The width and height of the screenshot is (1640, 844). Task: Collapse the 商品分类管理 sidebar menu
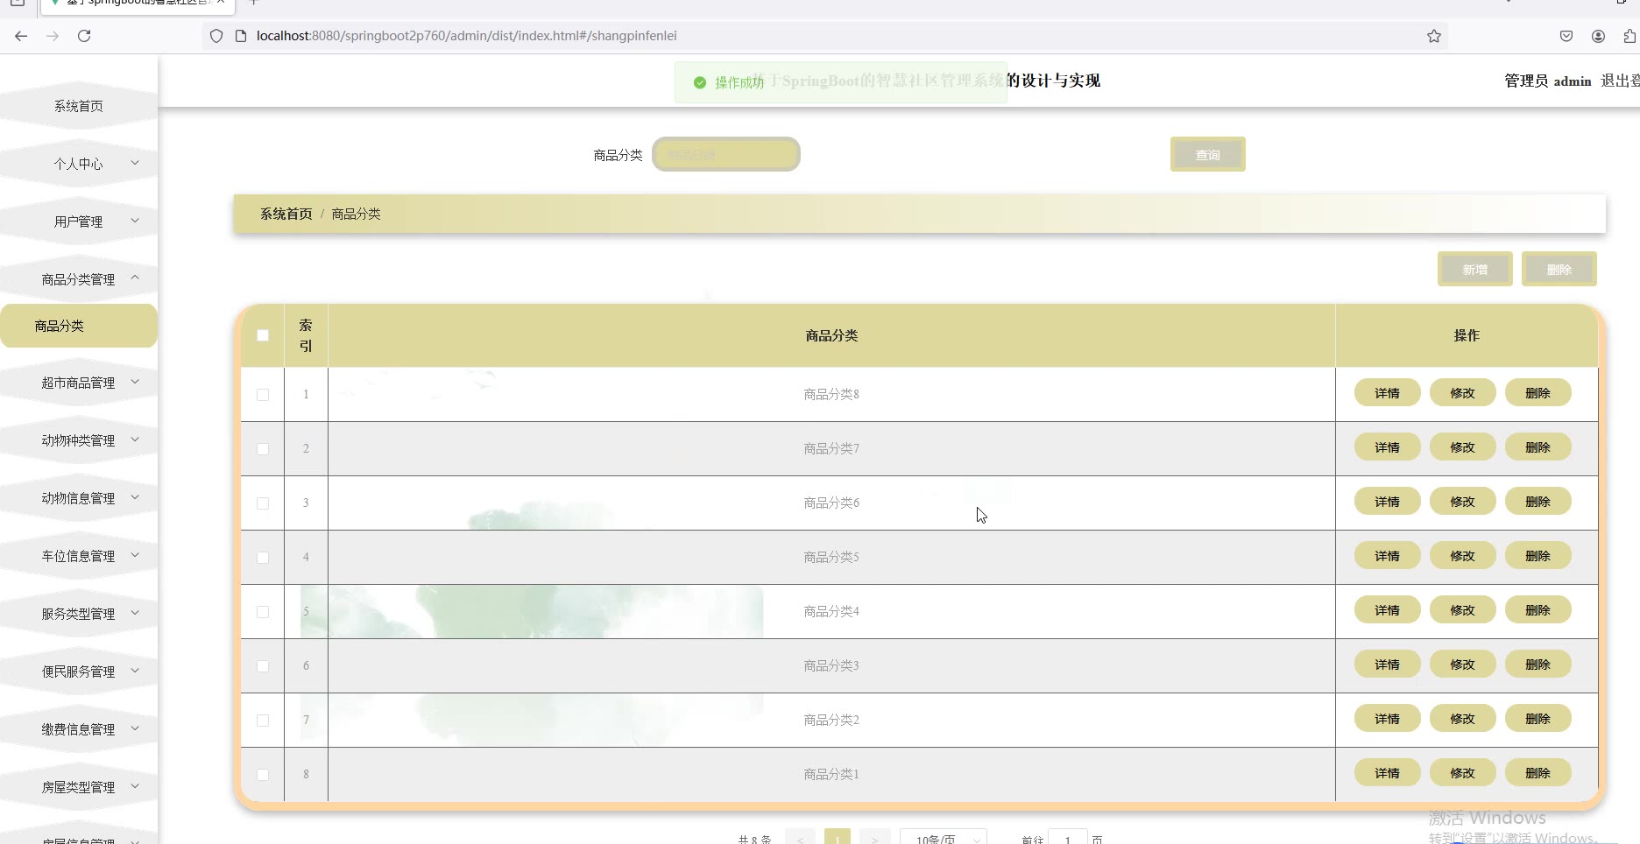pyautogui.click(x=79, y=279)
